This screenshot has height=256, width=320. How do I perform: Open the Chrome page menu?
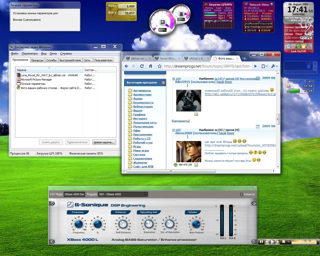click(264, 66)
